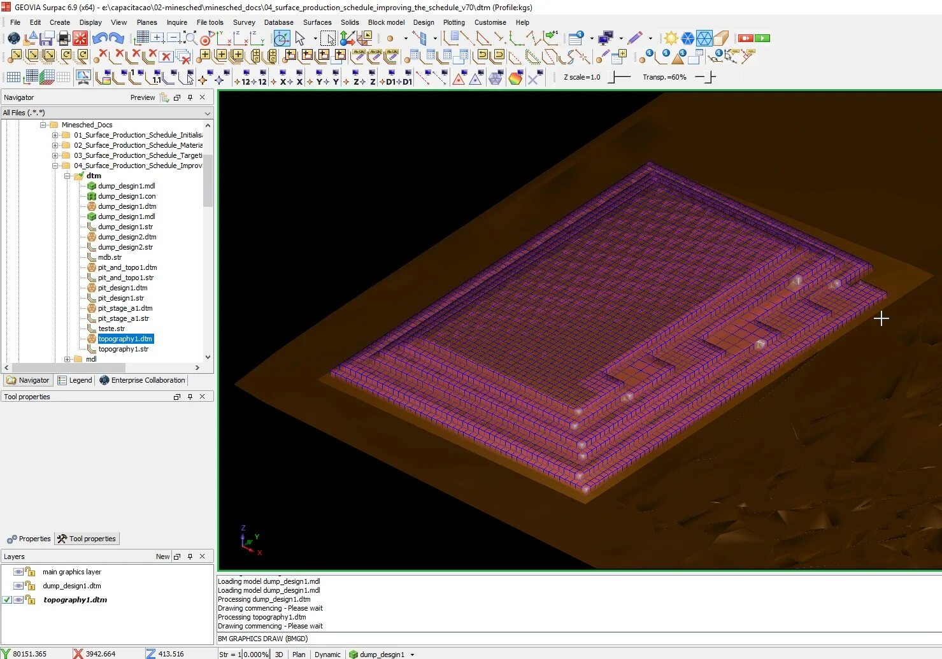
Task: Expand the mdl folder node
Action: [x=68, y=359]
